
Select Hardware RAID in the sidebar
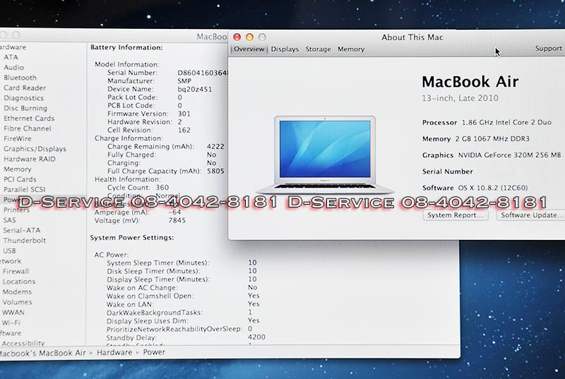[29, 159]
